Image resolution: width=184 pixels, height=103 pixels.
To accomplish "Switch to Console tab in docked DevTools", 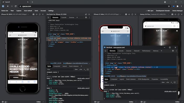I will click(64, 18).
